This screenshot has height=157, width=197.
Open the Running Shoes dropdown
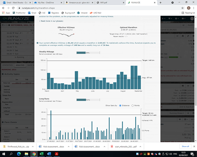point(177,113)
